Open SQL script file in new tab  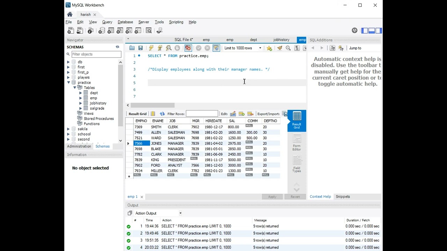(x=80, y=31)
